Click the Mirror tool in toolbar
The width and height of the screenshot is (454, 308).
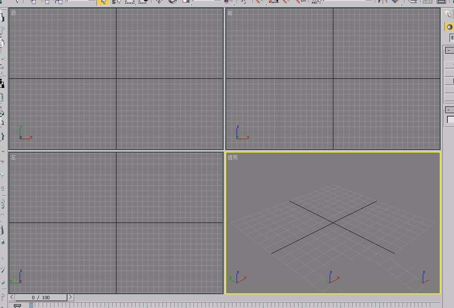click(x=383, y=1)
